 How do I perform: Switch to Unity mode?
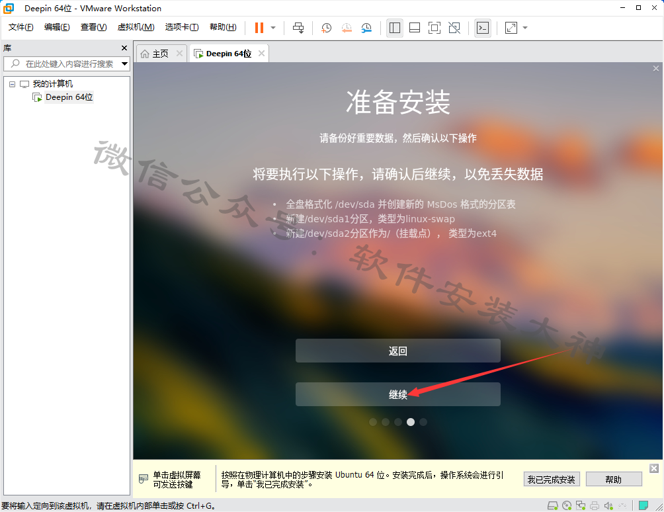(454, 28)
